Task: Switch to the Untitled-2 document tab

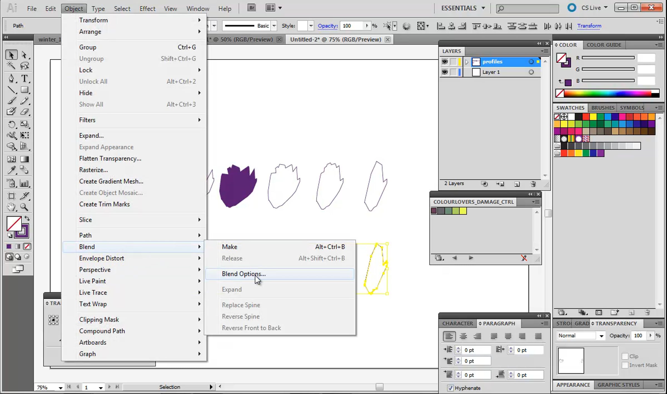Action: [x=335, y=39]
